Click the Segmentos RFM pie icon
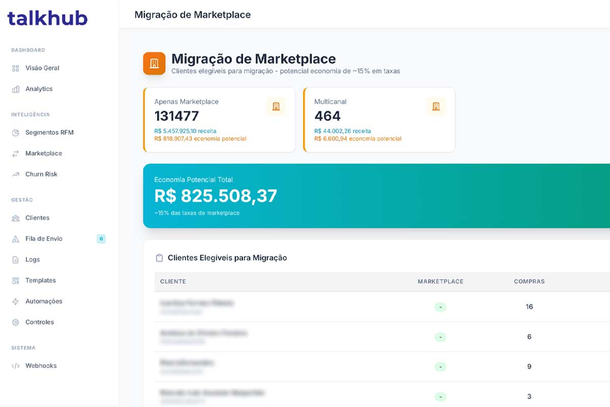Screen dimensions: 610x407 pos(15,133)
